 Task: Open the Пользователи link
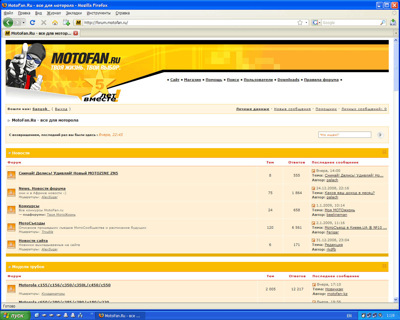click(x=258, y=80)
